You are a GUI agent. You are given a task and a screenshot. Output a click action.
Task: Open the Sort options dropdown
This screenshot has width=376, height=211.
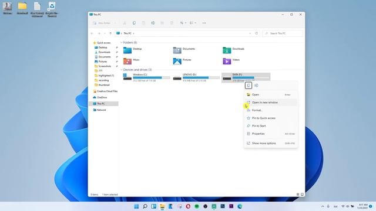(183, 23)
